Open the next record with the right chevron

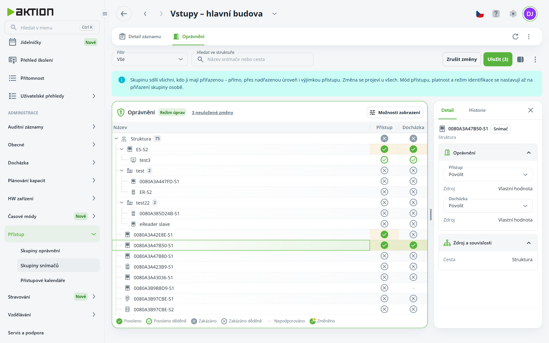click(161, 14)
